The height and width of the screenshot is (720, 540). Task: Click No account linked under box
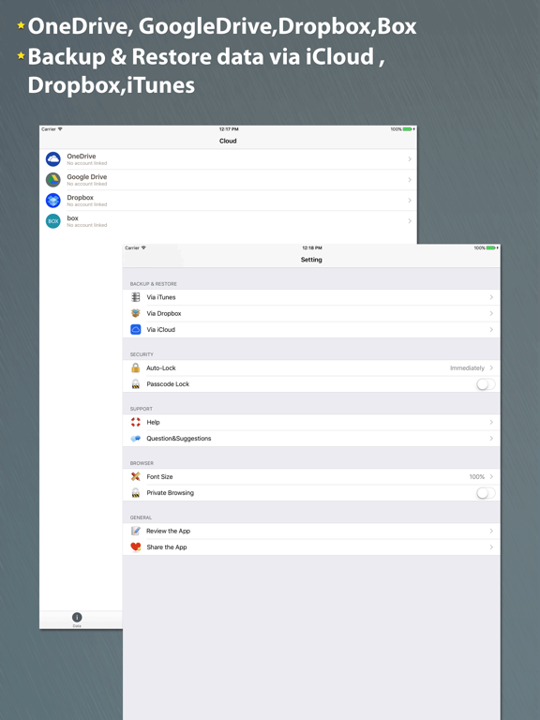(x=87, y=225)
